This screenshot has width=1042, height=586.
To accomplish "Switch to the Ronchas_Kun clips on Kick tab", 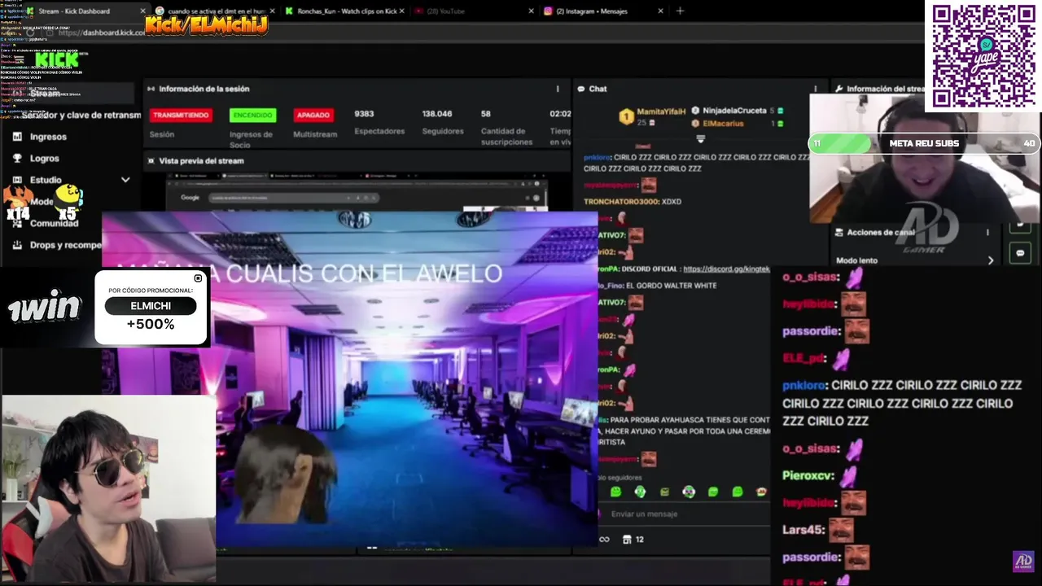I will coord(346,11).
